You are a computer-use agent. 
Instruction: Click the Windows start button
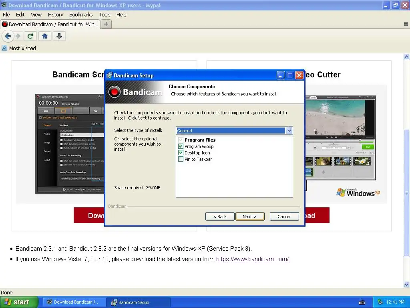pyautogui.click(x=19, y=302)
